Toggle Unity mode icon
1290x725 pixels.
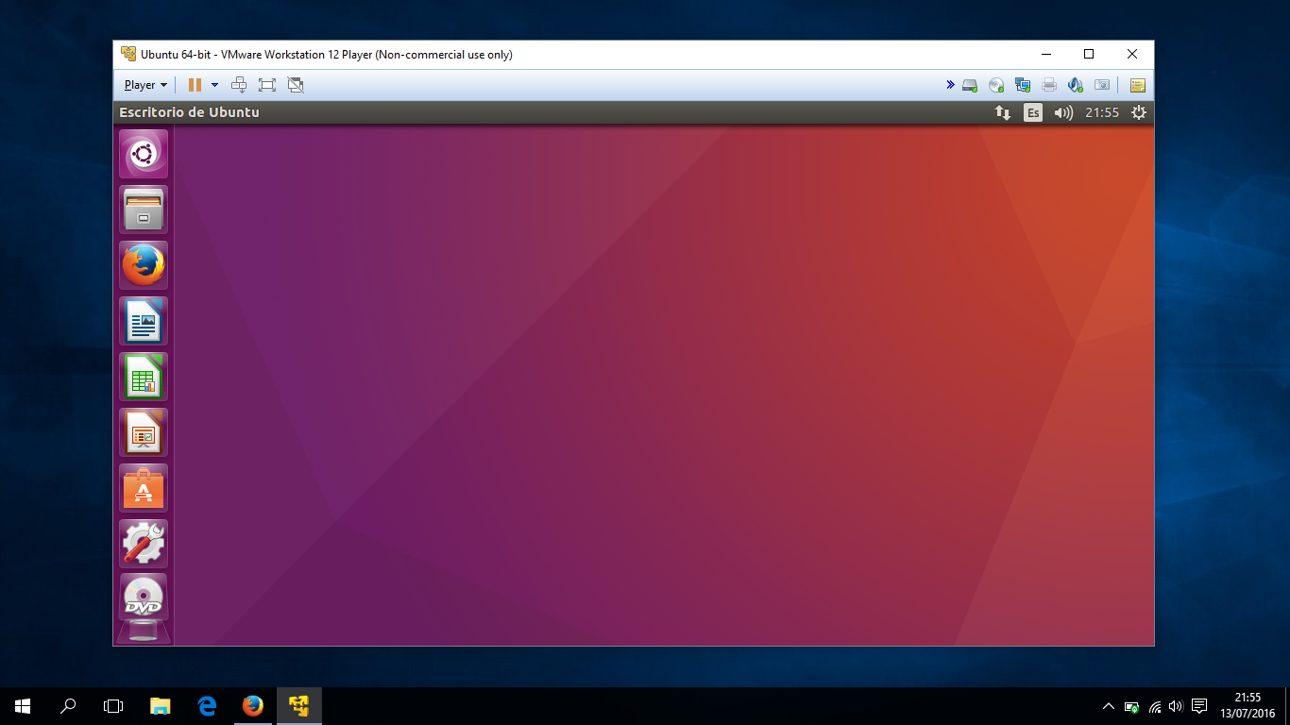[296, 85]
